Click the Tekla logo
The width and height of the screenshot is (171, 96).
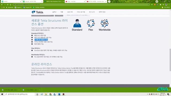[38, 12]
